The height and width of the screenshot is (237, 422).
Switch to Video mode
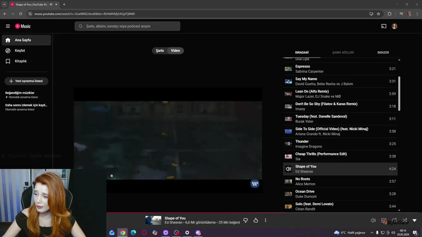pos(175,51)
